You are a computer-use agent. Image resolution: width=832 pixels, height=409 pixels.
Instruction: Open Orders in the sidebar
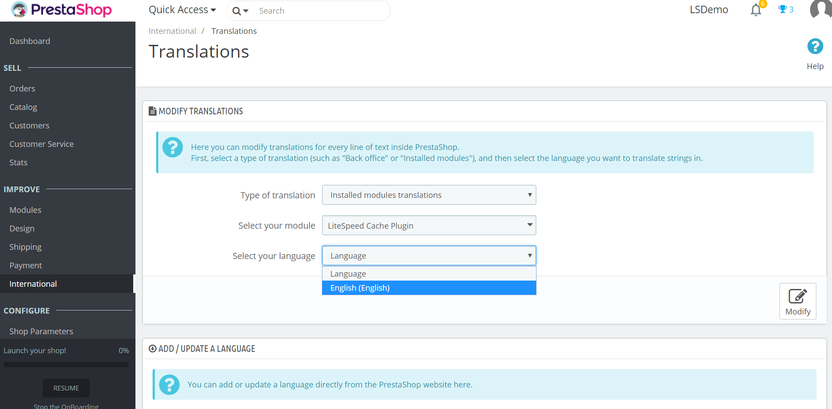(x=22, y=88)
